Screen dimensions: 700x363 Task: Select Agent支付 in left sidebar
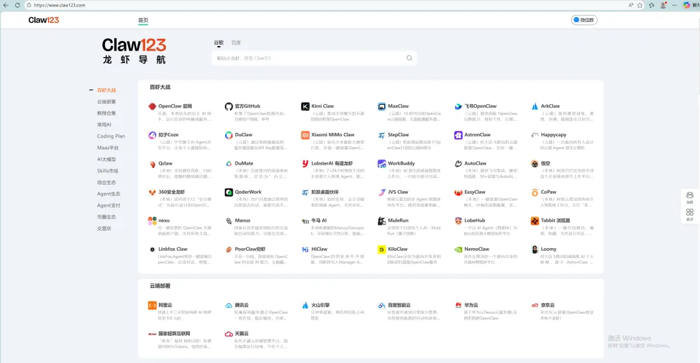click(108, 205)
